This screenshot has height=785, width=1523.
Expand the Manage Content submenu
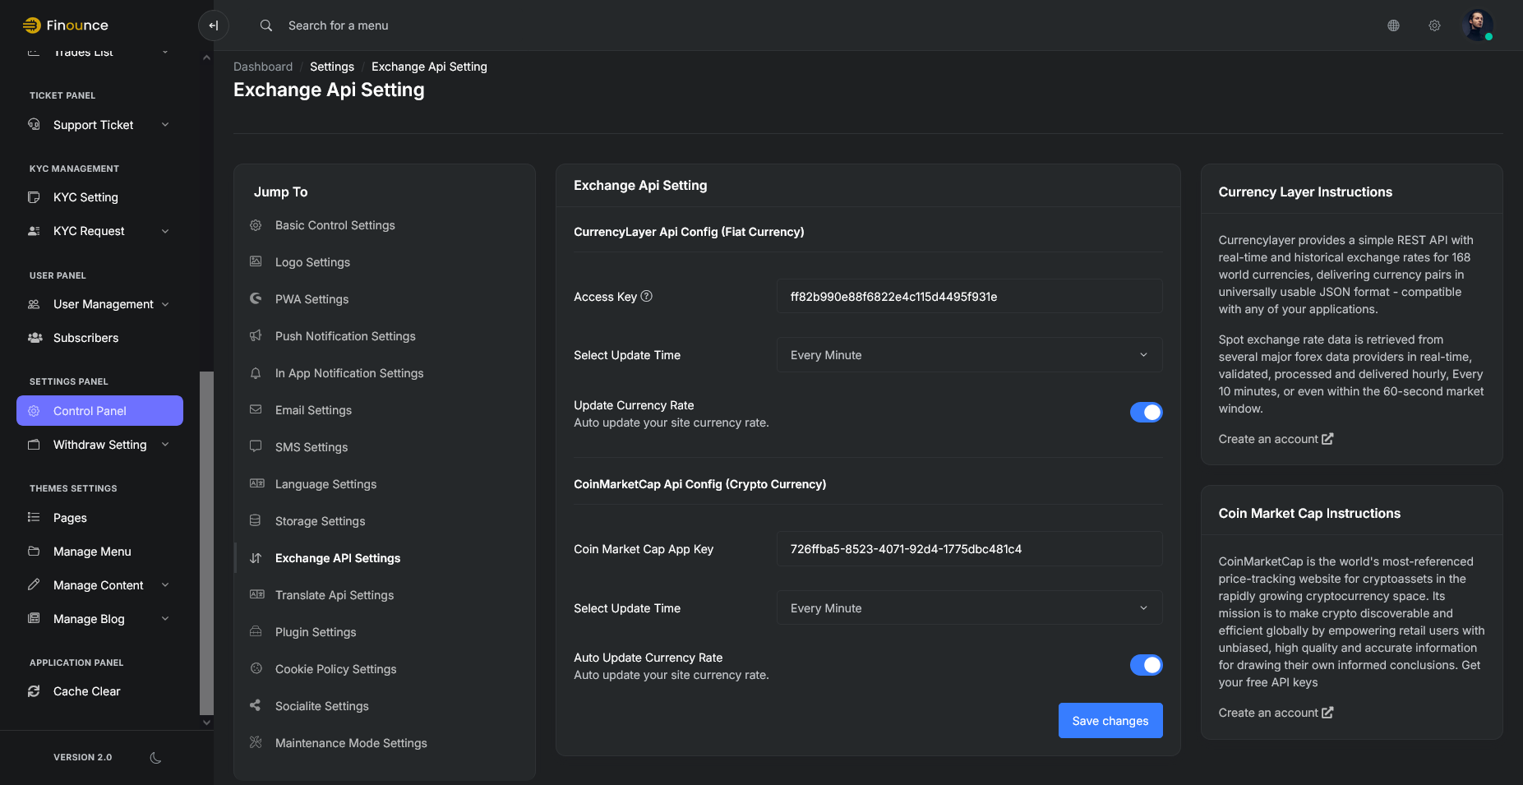click(165, 585)
